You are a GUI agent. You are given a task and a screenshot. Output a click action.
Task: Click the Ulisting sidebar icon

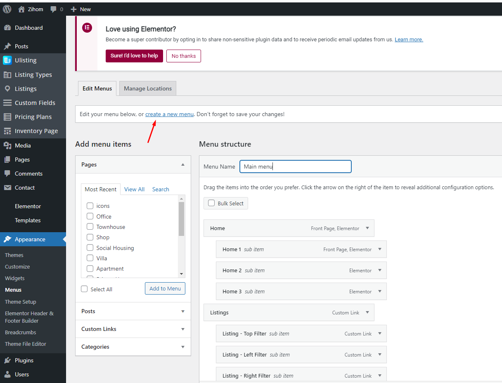[x=7, y=60]
